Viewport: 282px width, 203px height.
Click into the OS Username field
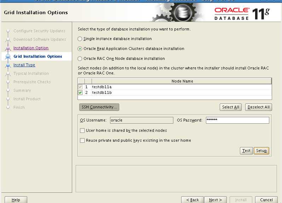click(142, 120)
